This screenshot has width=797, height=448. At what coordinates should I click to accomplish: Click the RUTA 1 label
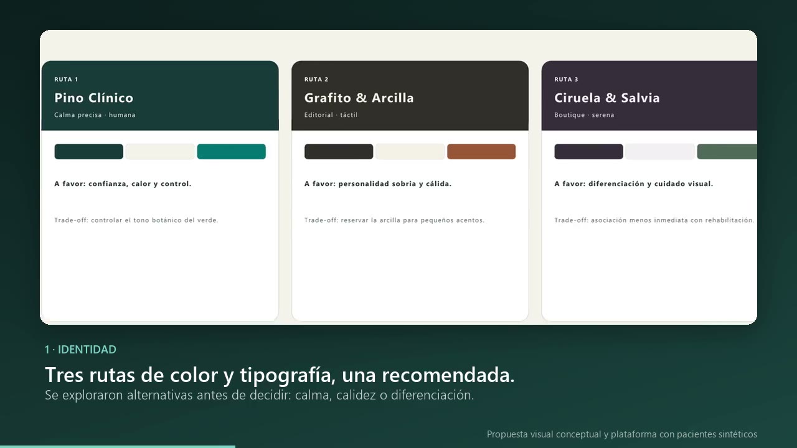click(x=66, y=80)
